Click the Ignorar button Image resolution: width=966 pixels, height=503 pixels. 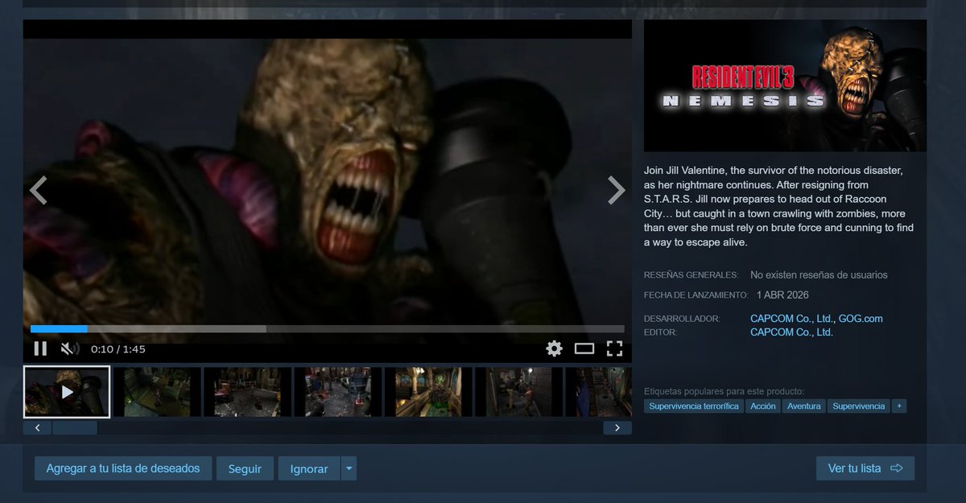pyautogui.click(x=309, y=468)
